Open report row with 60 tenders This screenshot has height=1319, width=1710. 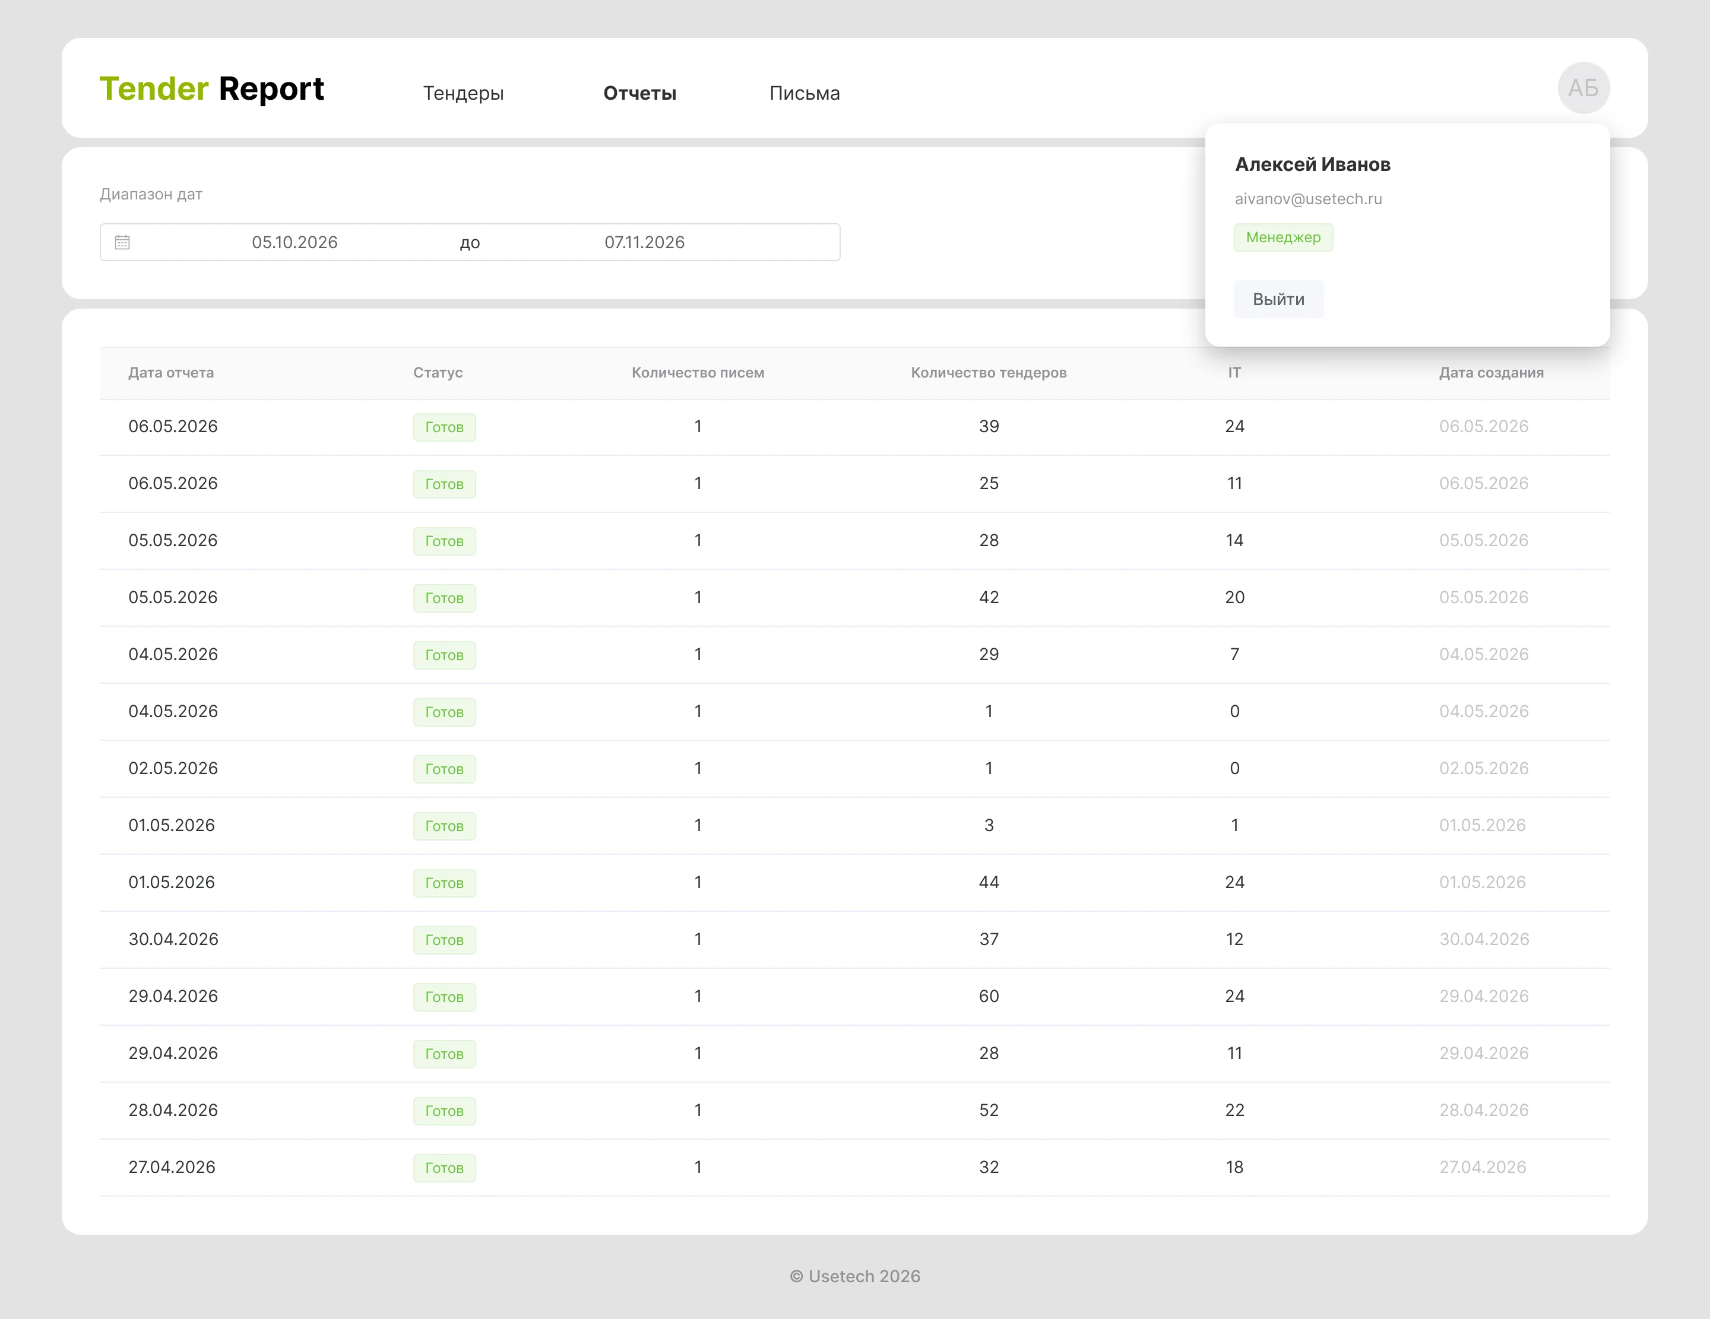pos(854,997)
